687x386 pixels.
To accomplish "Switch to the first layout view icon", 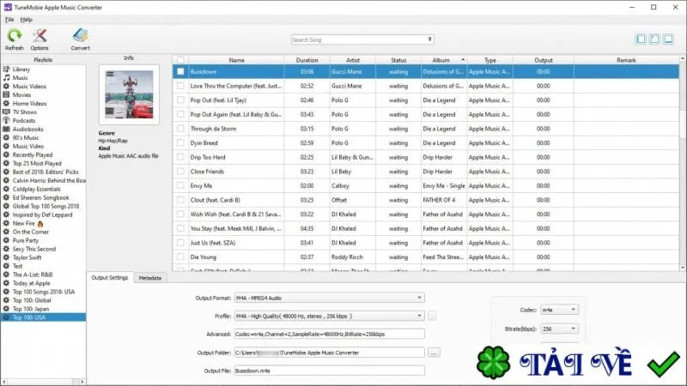I will click(x=641, y=39).
